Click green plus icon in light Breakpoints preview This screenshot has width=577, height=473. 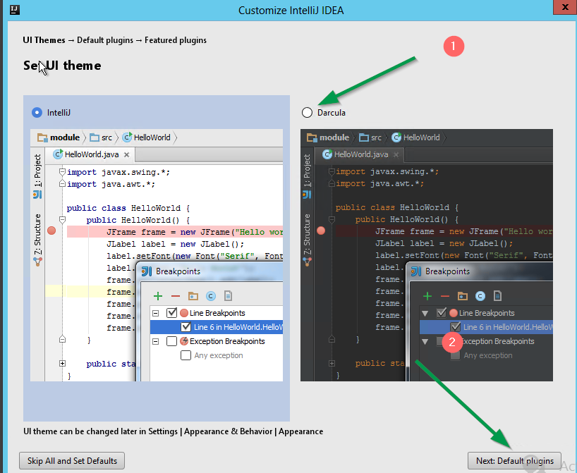158,296
